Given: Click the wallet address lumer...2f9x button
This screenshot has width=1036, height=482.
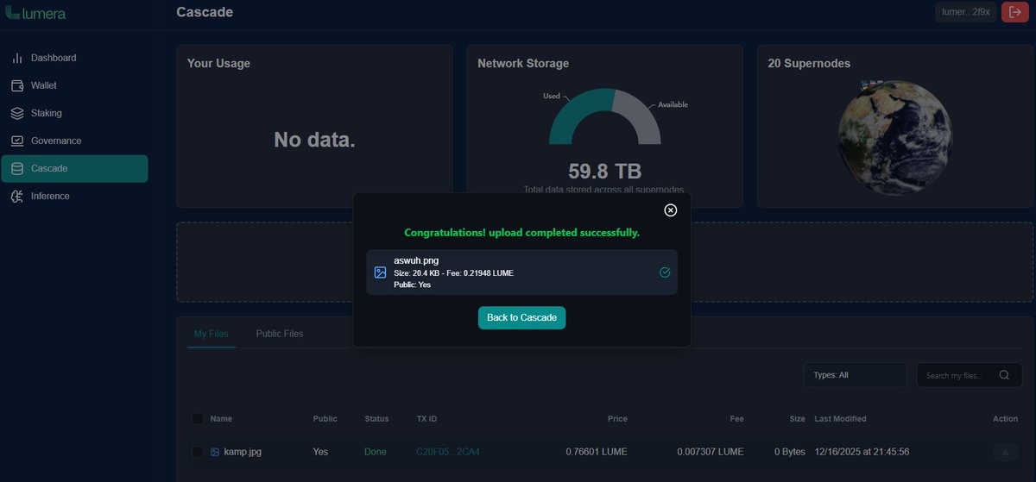Looking at the screenshot, I should 966,12.
